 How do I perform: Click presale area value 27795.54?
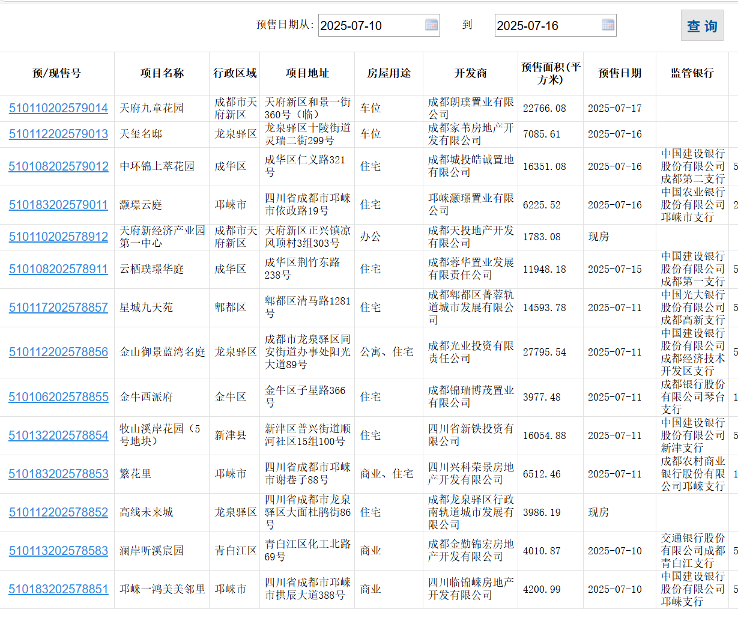click(544, 352)
